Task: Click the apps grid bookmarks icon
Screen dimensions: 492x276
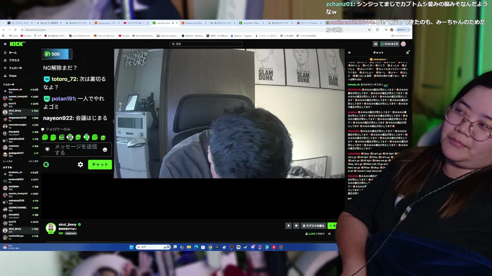Action: 4,36
